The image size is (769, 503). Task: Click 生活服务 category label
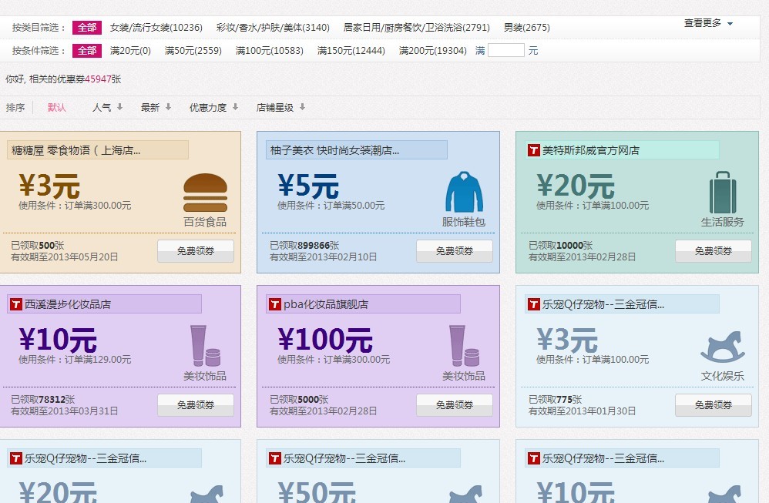click(723, 222)
